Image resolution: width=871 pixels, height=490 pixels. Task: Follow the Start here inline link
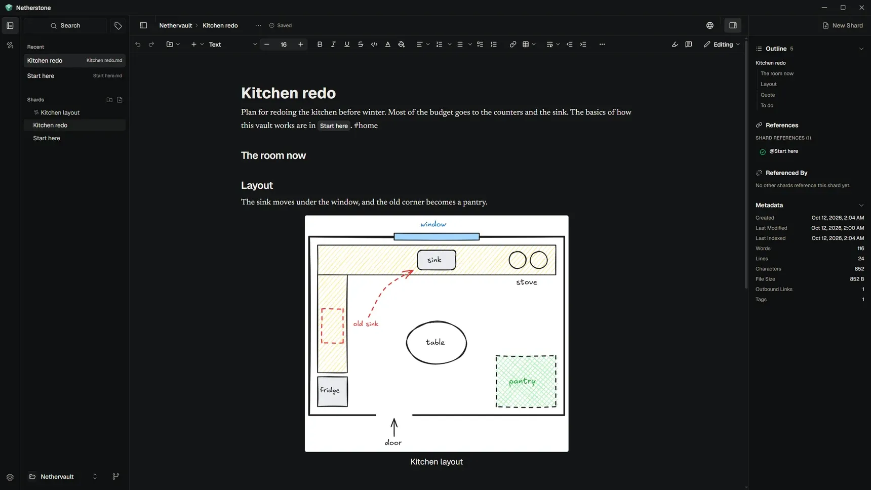[334, 126]
